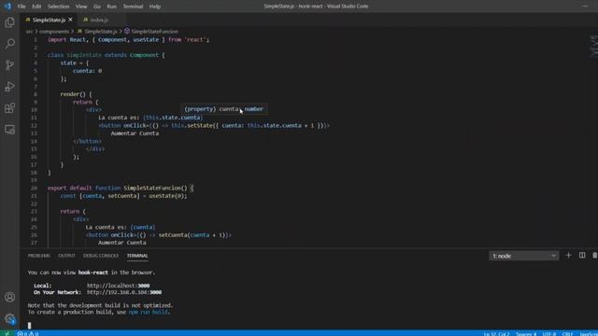The image size is (598, 336).
Task: Open the Go menu
Action: pyautogui.click(x=97, y=7)
